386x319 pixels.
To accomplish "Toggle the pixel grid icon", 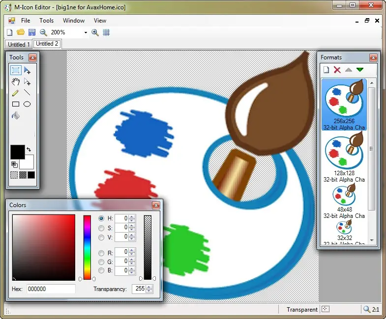I will (106, 32).
